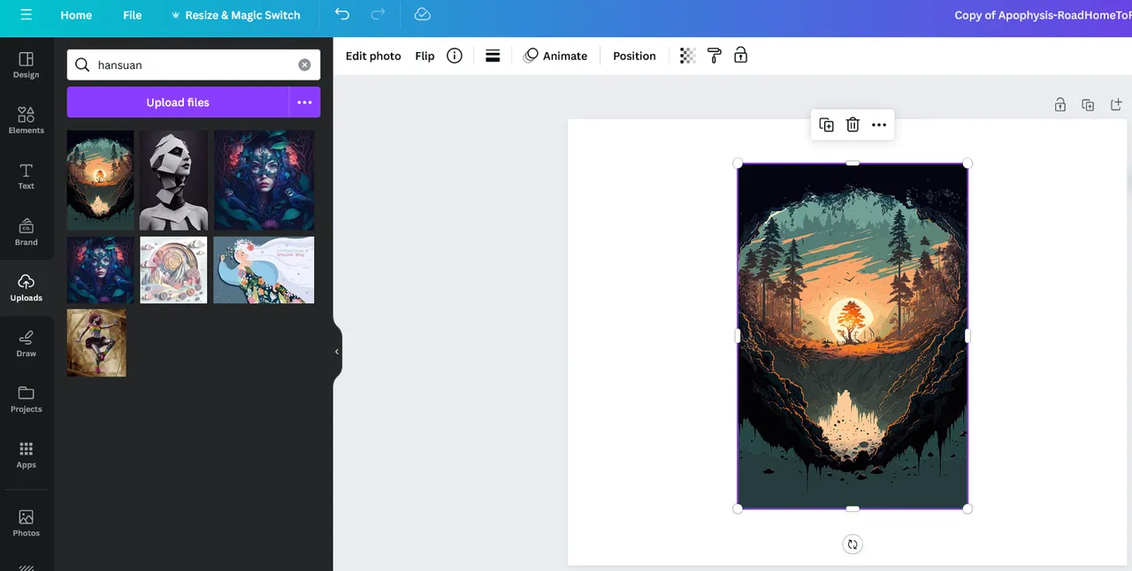Click the lock page icon
Screen dimensions: 1132x571
point(1059,105)
